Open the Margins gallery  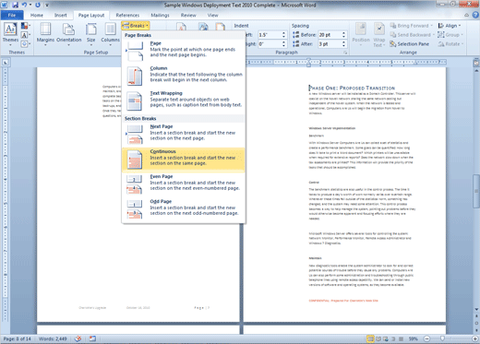pyautogui.click(x=45, y=33)
